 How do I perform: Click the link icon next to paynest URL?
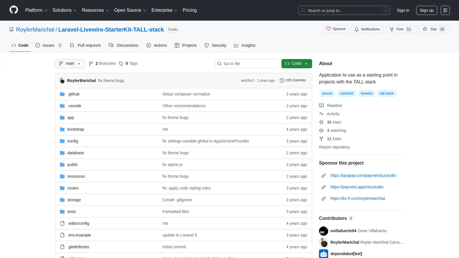[x=324, y=187]
